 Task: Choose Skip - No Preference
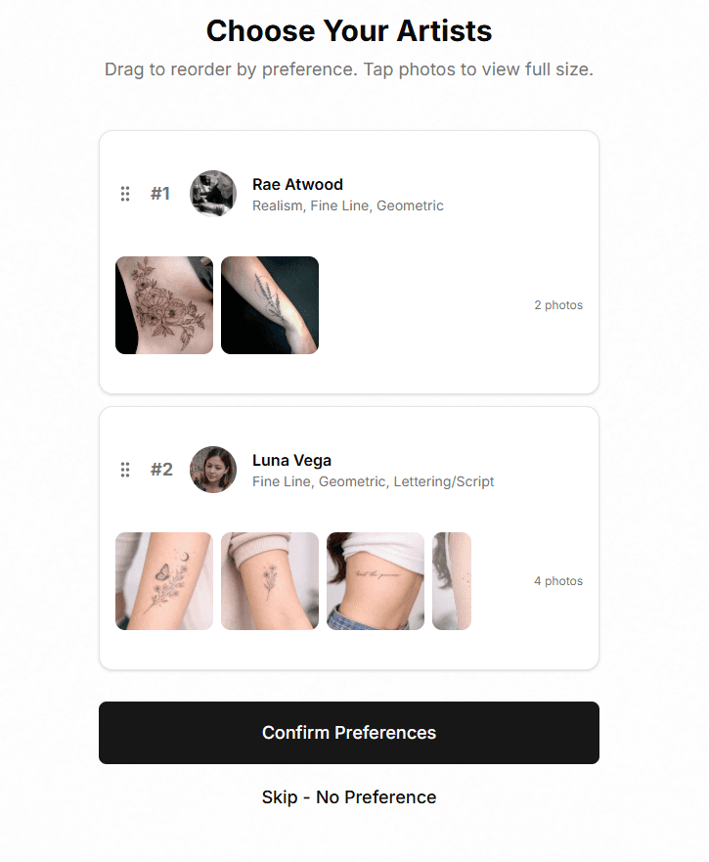(349, 797)
